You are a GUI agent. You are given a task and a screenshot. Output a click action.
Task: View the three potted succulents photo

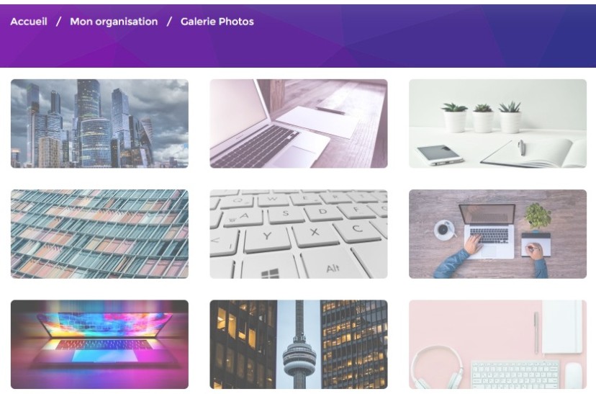click(x=497, y=124)
